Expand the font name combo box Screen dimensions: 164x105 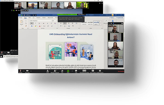41,21
